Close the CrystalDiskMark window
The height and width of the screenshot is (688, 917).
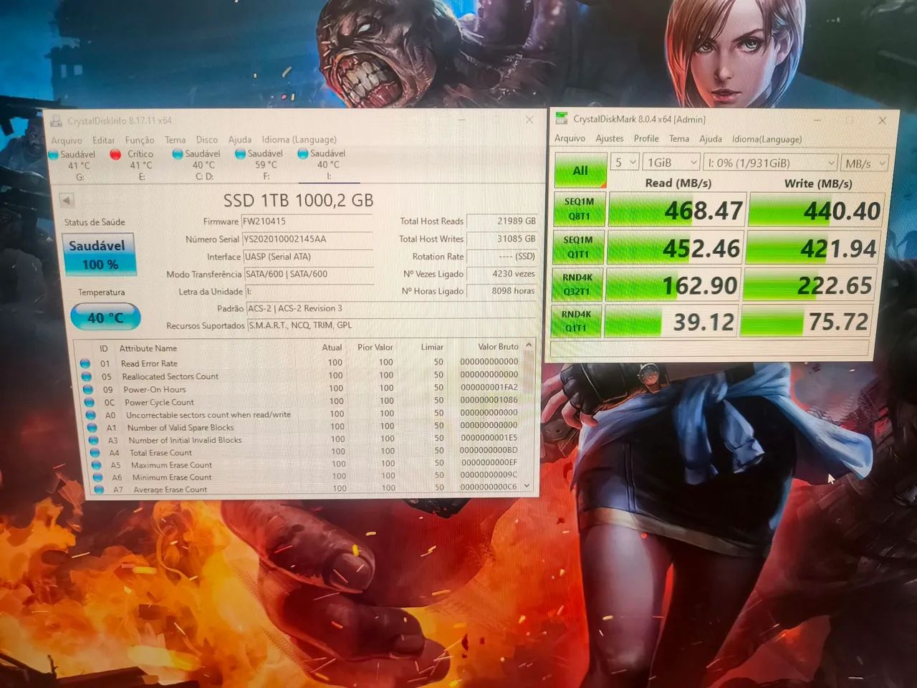coord(883,120)
